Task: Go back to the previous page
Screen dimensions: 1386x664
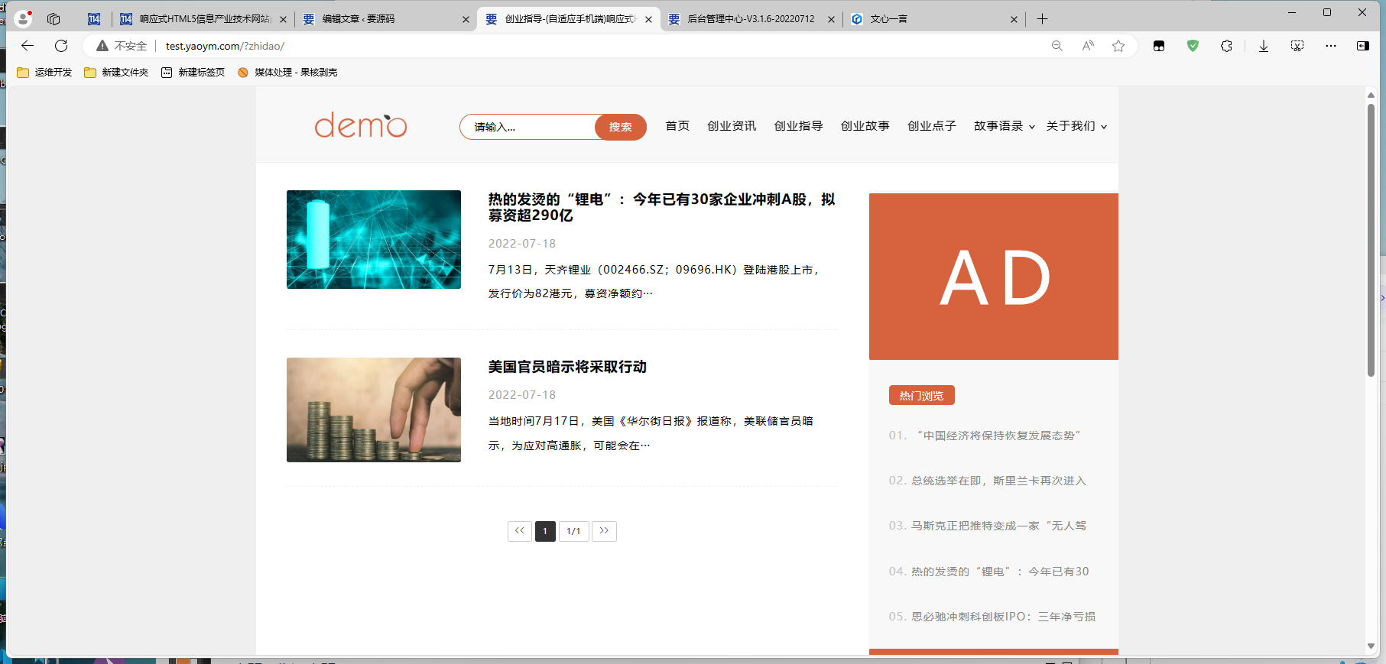Action: (28, 46)
